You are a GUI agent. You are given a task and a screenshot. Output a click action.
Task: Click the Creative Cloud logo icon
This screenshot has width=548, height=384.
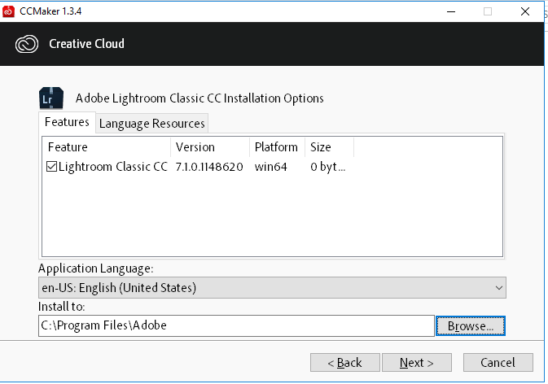[27, 44]
